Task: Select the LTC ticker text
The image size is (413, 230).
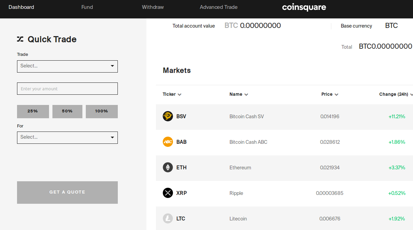Action: click(x=181, y=219)
